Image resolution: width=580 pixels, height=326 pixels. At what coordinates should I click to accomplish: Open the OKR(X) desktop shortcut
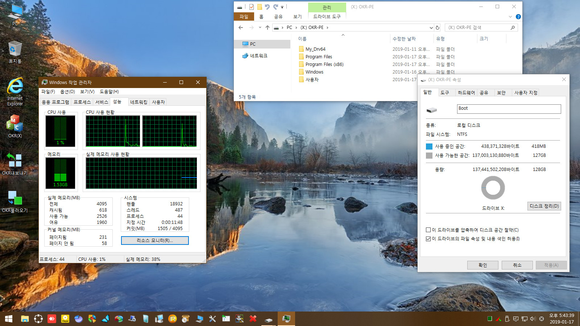click(15, 126)
